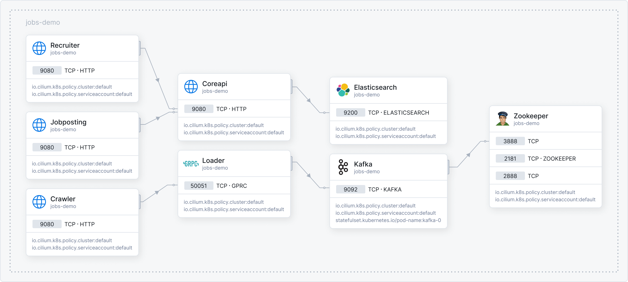The image size is (628, 282).
Task: Select the Coreapi service title
Action: [x=215, y=84]
